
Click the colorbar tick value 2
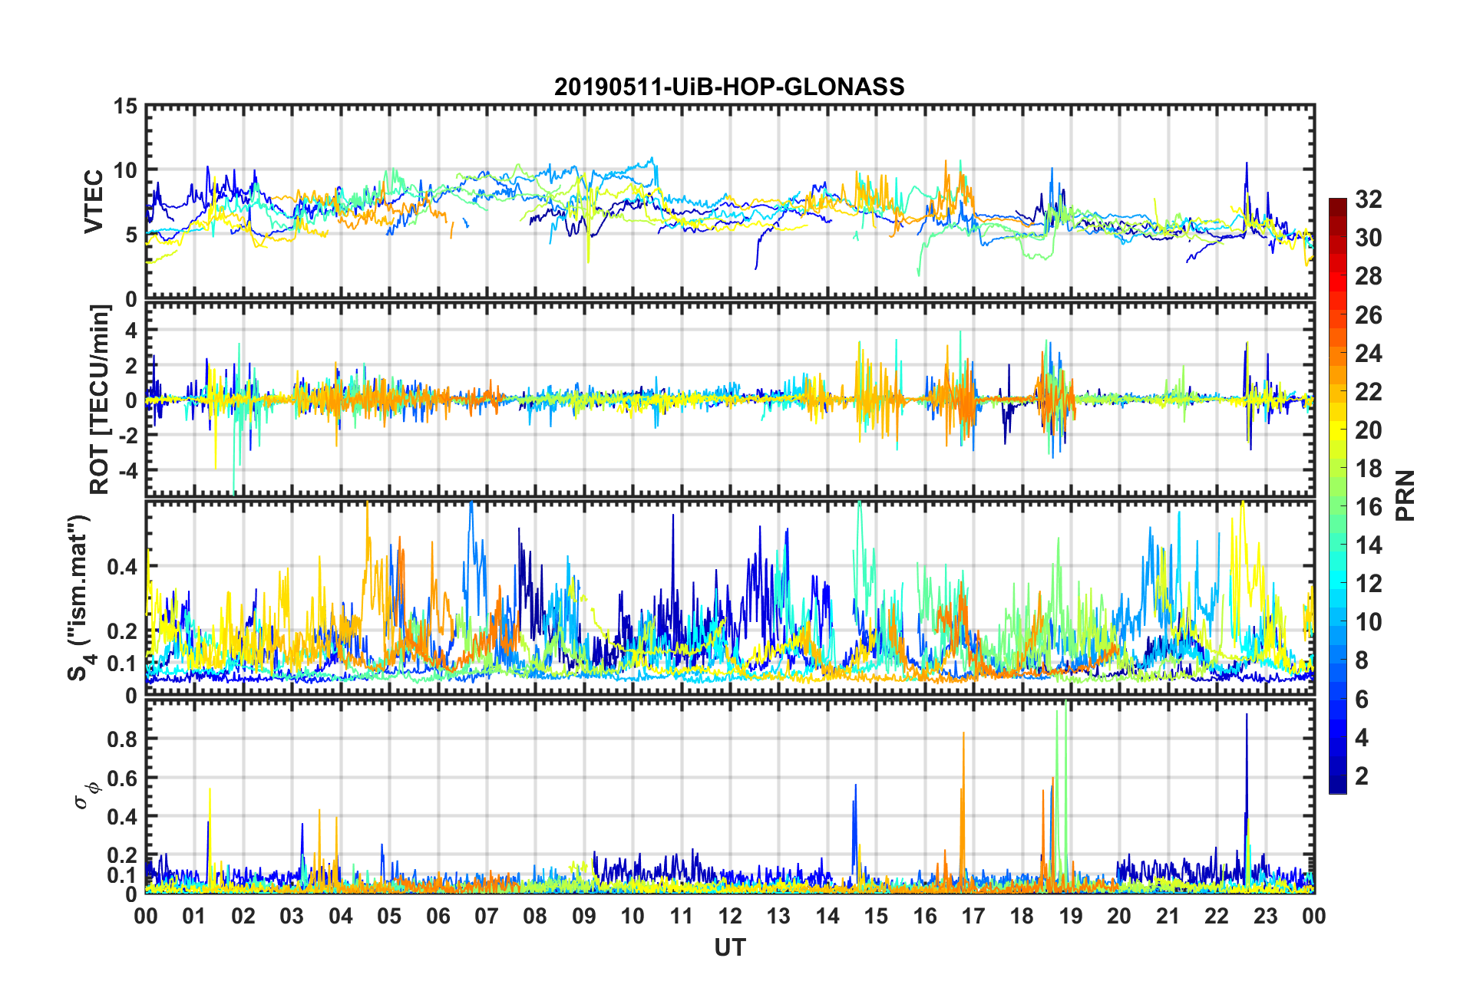(x=1362, y=776)
